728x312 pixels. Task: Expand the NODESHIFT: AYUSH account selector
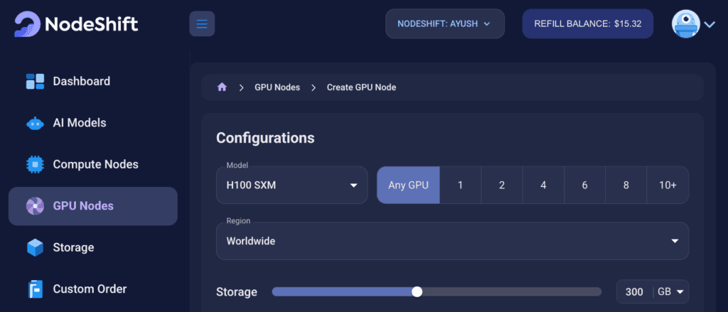click(x=445, y=23)
